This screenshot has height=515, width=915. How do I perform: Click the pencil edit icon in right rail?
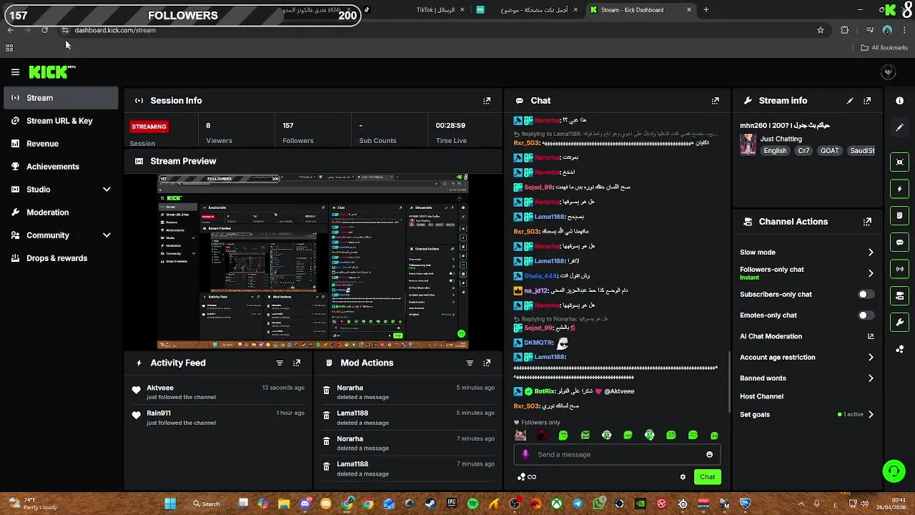pos(899,127)
